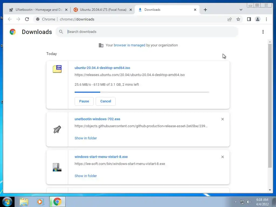Switch to the Ubuntu 20.04.4 LTS tab
276x207 pixels.
(x=103, y=10)
